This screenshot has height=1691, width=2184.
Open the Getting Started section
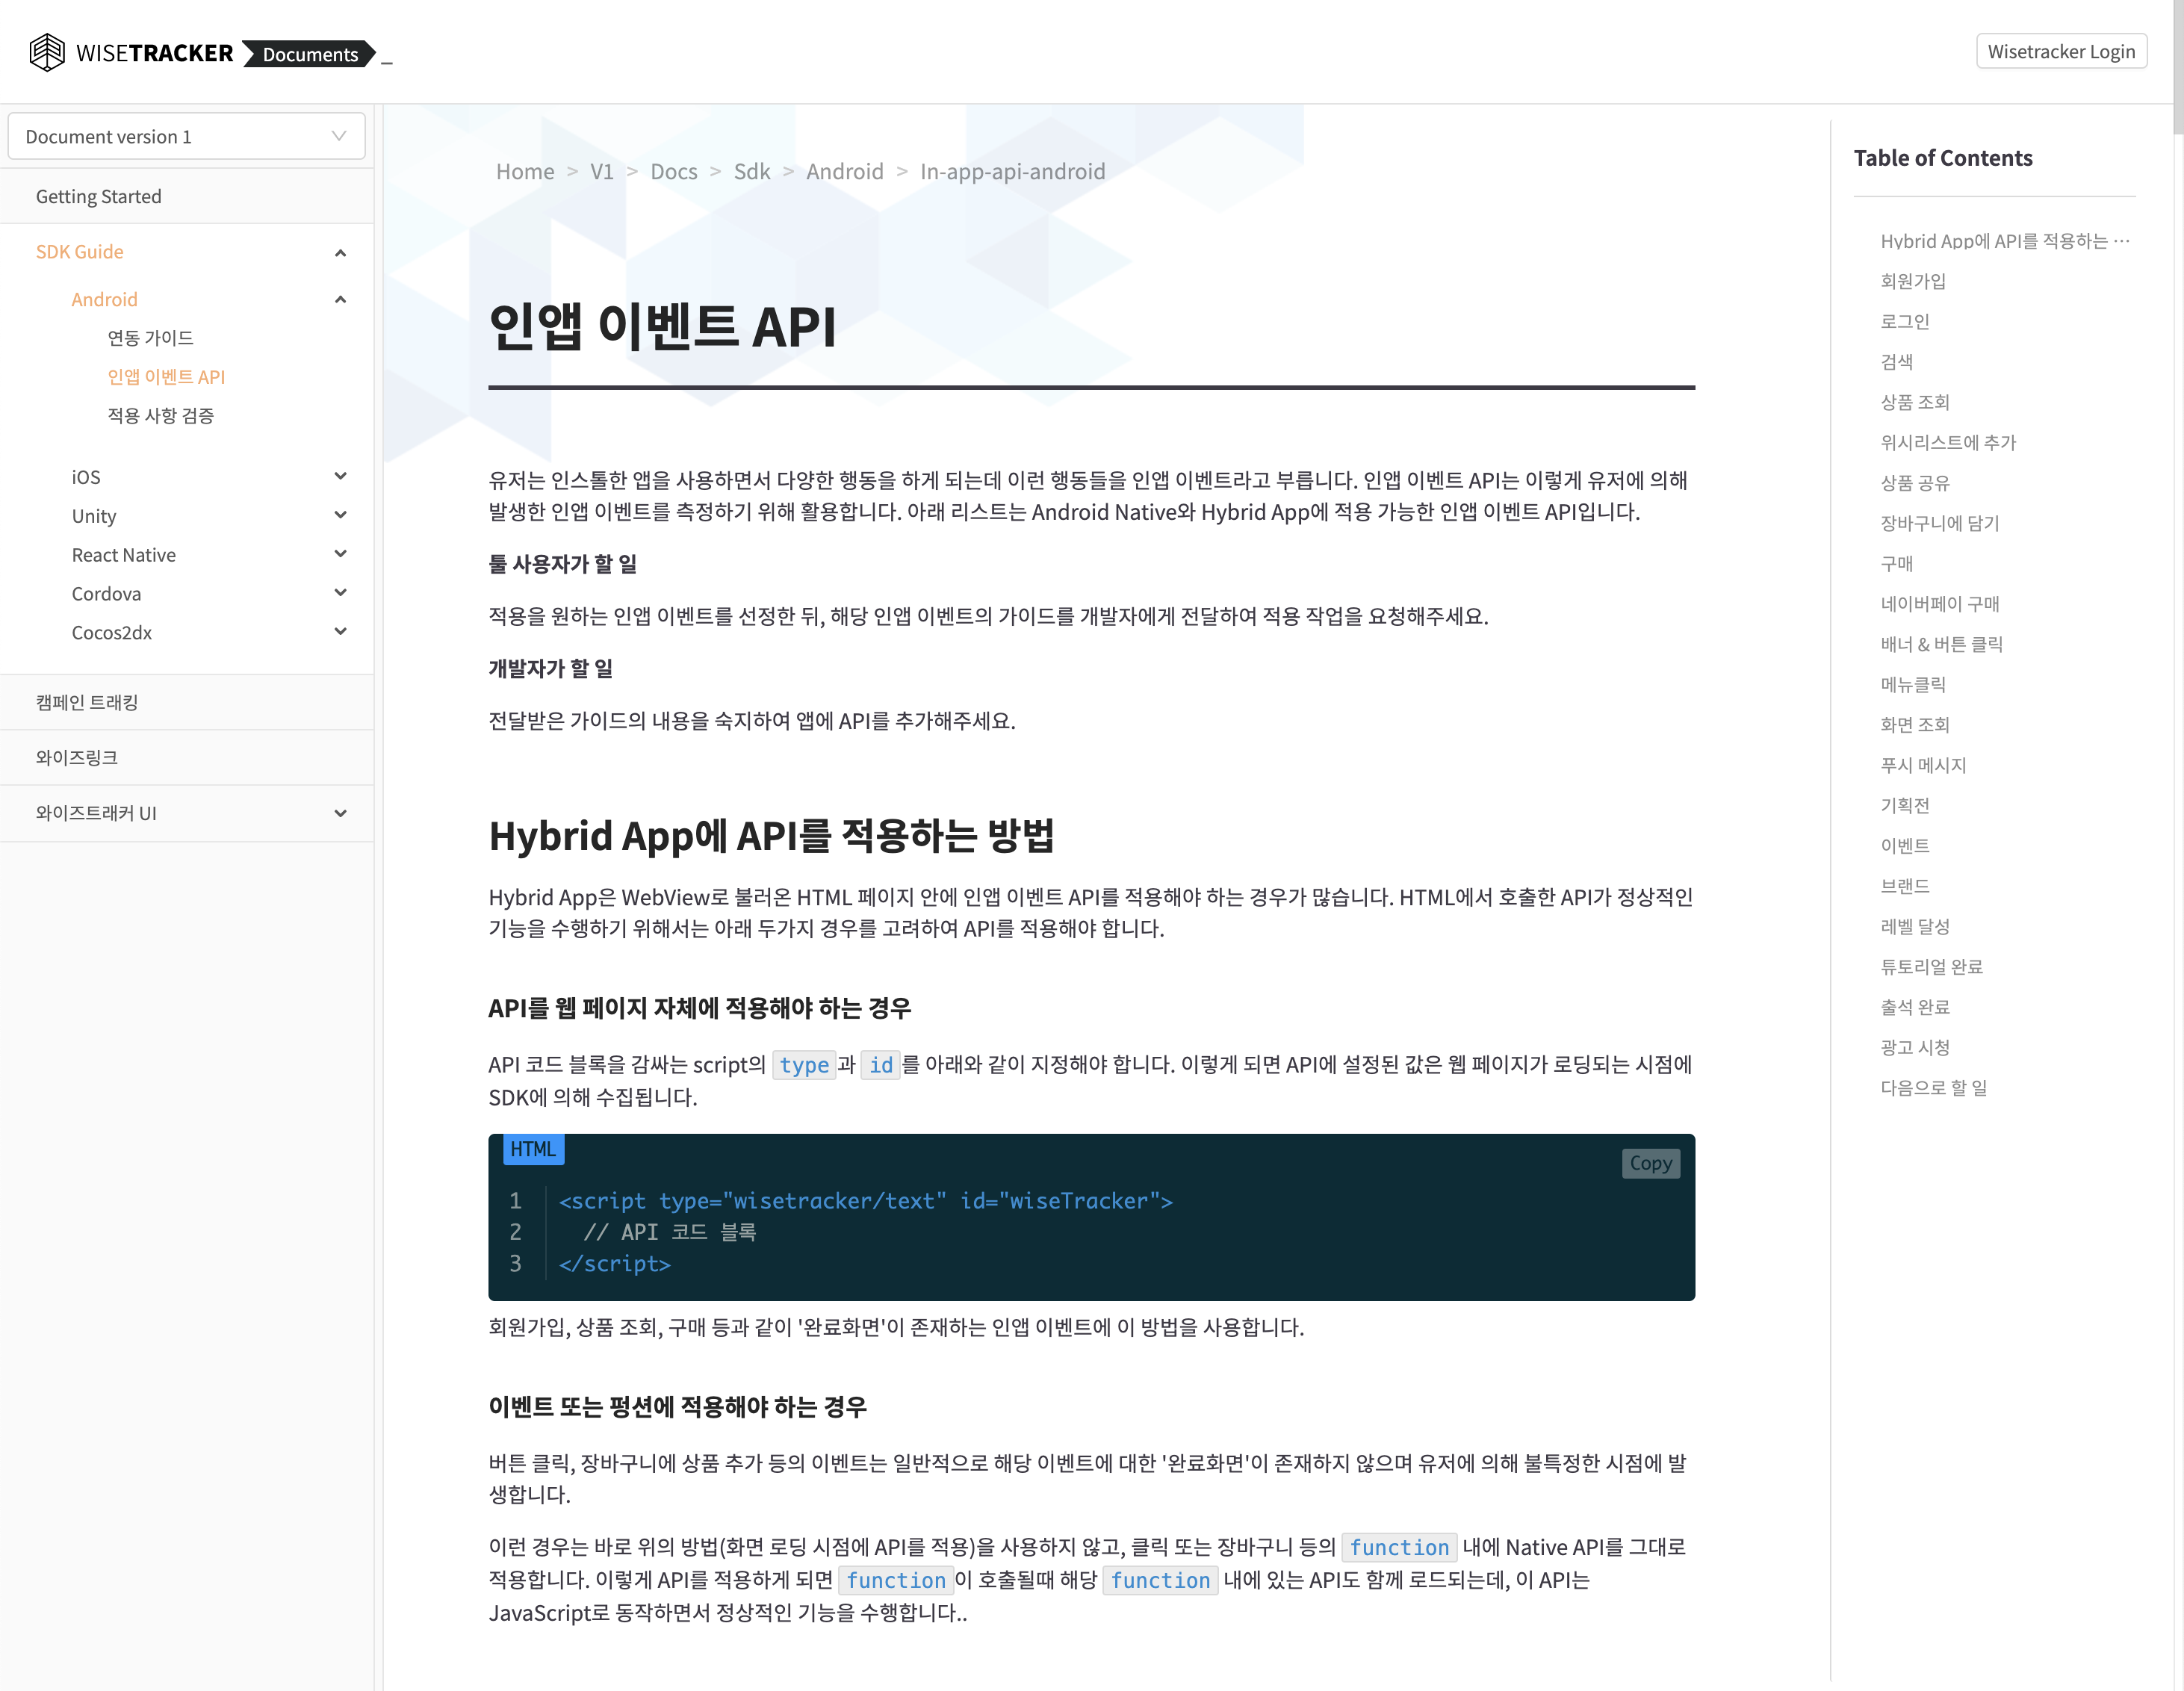(x=98, y=196)
